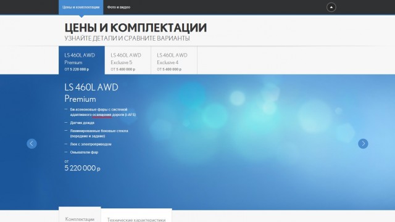Click the large 5 220 000 р price

tap(82, 168)
